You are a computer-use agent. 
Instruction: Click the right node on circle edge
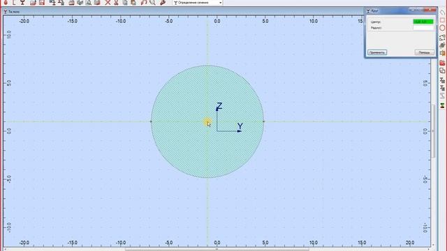(x=264, y=121)
